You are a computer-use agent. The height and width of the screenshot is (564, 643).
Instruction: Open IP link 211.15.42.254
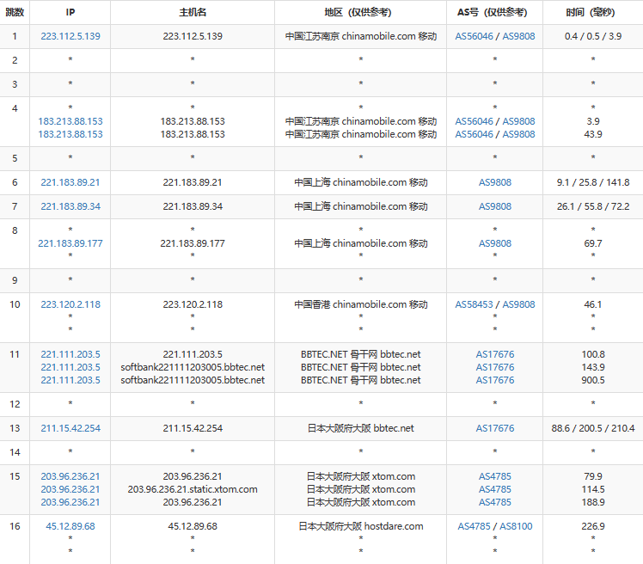[x=70, y=428]
